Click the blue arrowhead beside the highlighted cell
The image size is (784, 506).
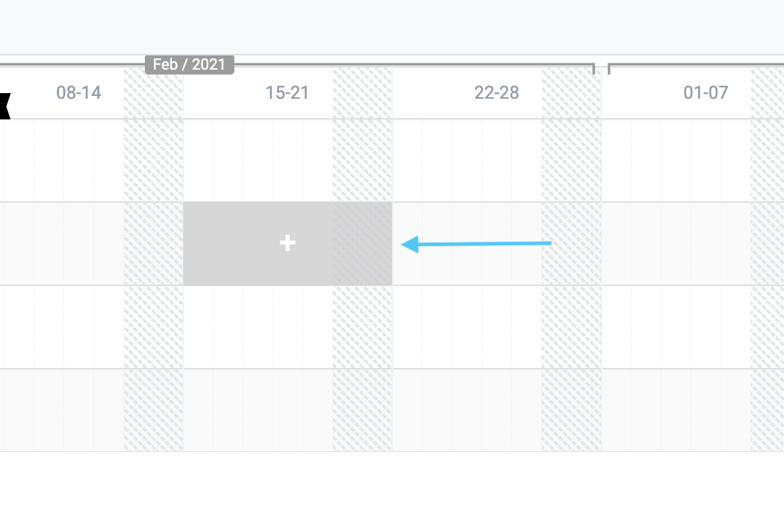pyautogui.click(x=410, y=244)
